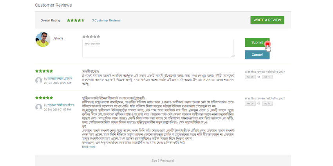Vote Yes (3) on the second review
The height and width of the screenshot is (166, 333).
250,104
